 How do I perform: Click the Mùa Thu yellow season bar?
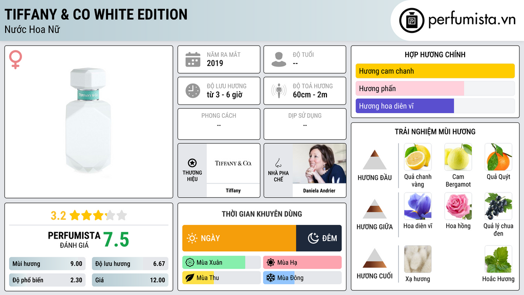click(198, 278)
